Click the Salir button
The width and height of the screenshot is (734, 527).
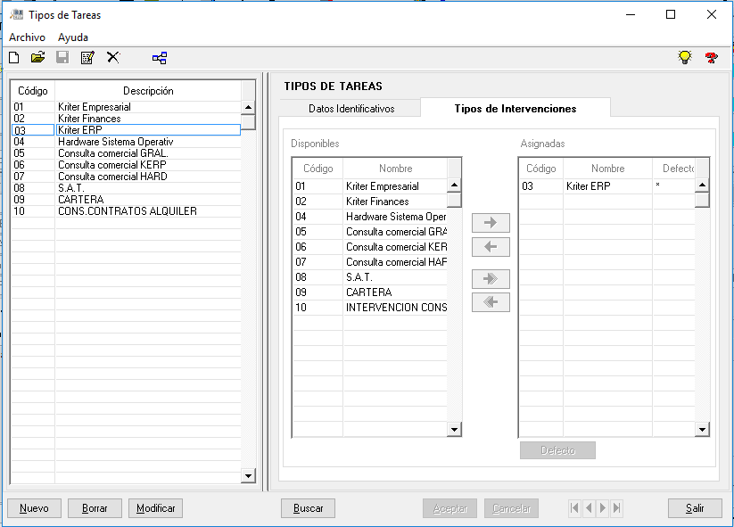(695, 508)
